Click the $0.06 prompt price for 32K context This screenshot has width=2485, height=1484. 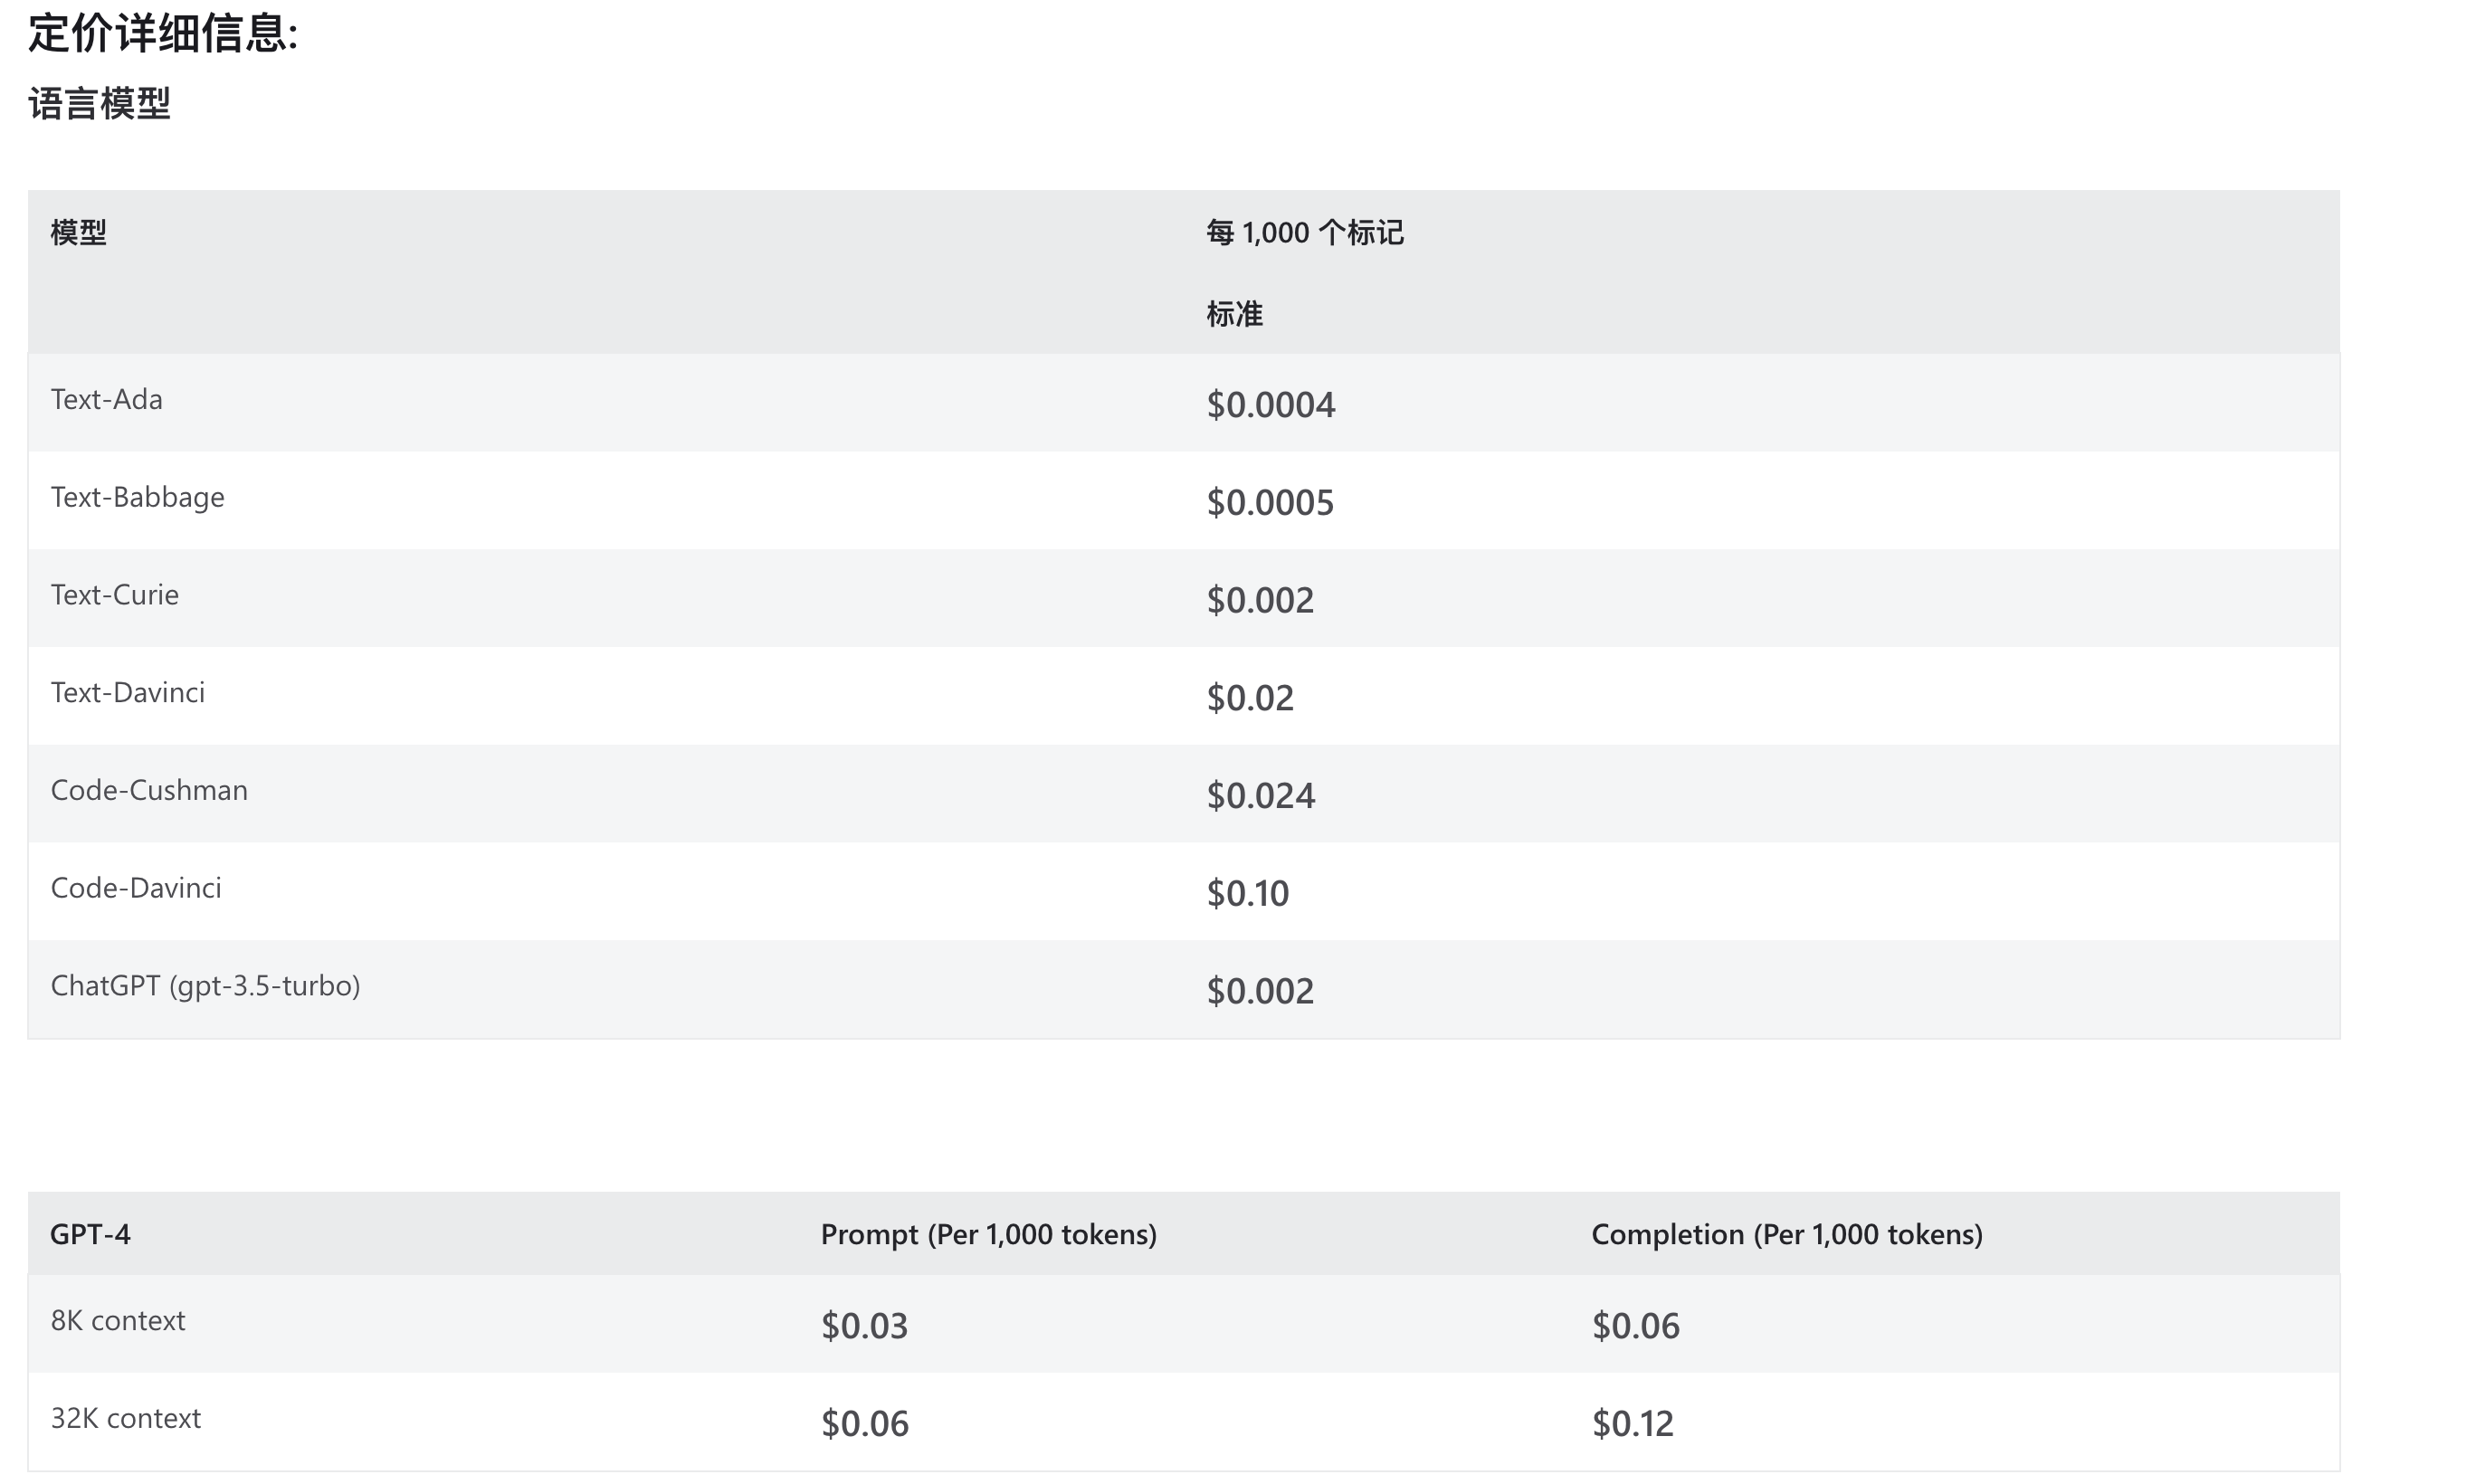(x=864, y=1424)
